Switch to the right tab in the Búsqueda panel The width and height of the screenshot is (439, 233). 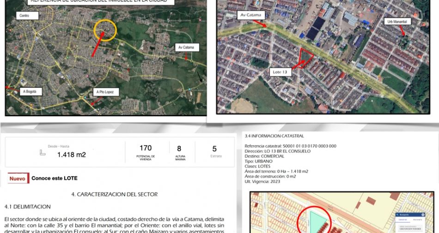[417, 220]
